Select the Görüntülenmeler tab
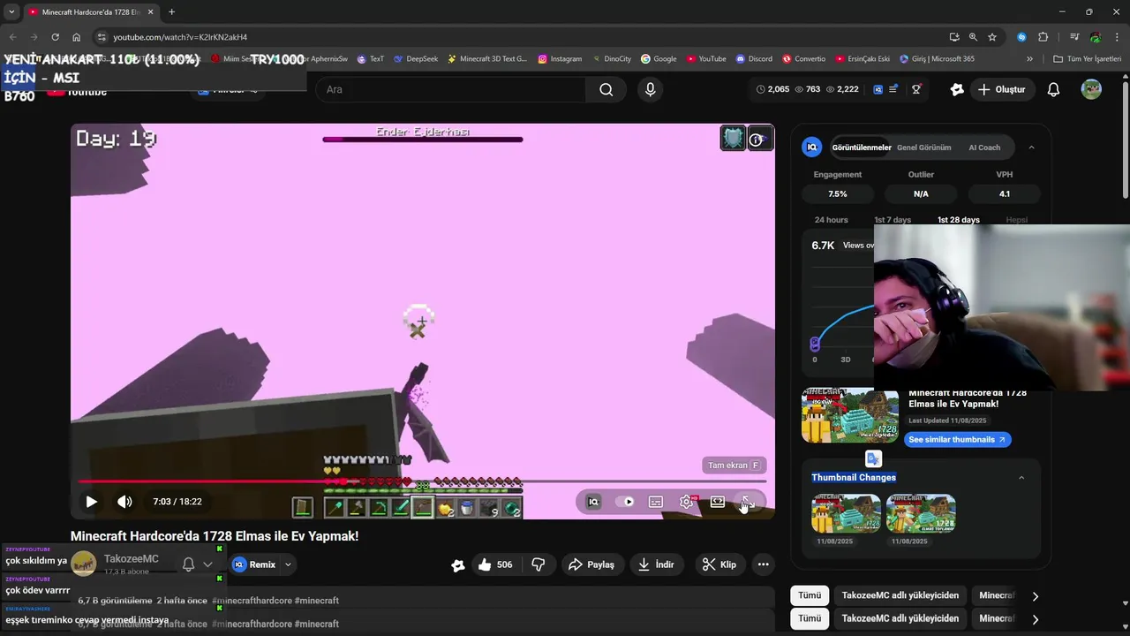The image size is (1130, 636). 862,148
